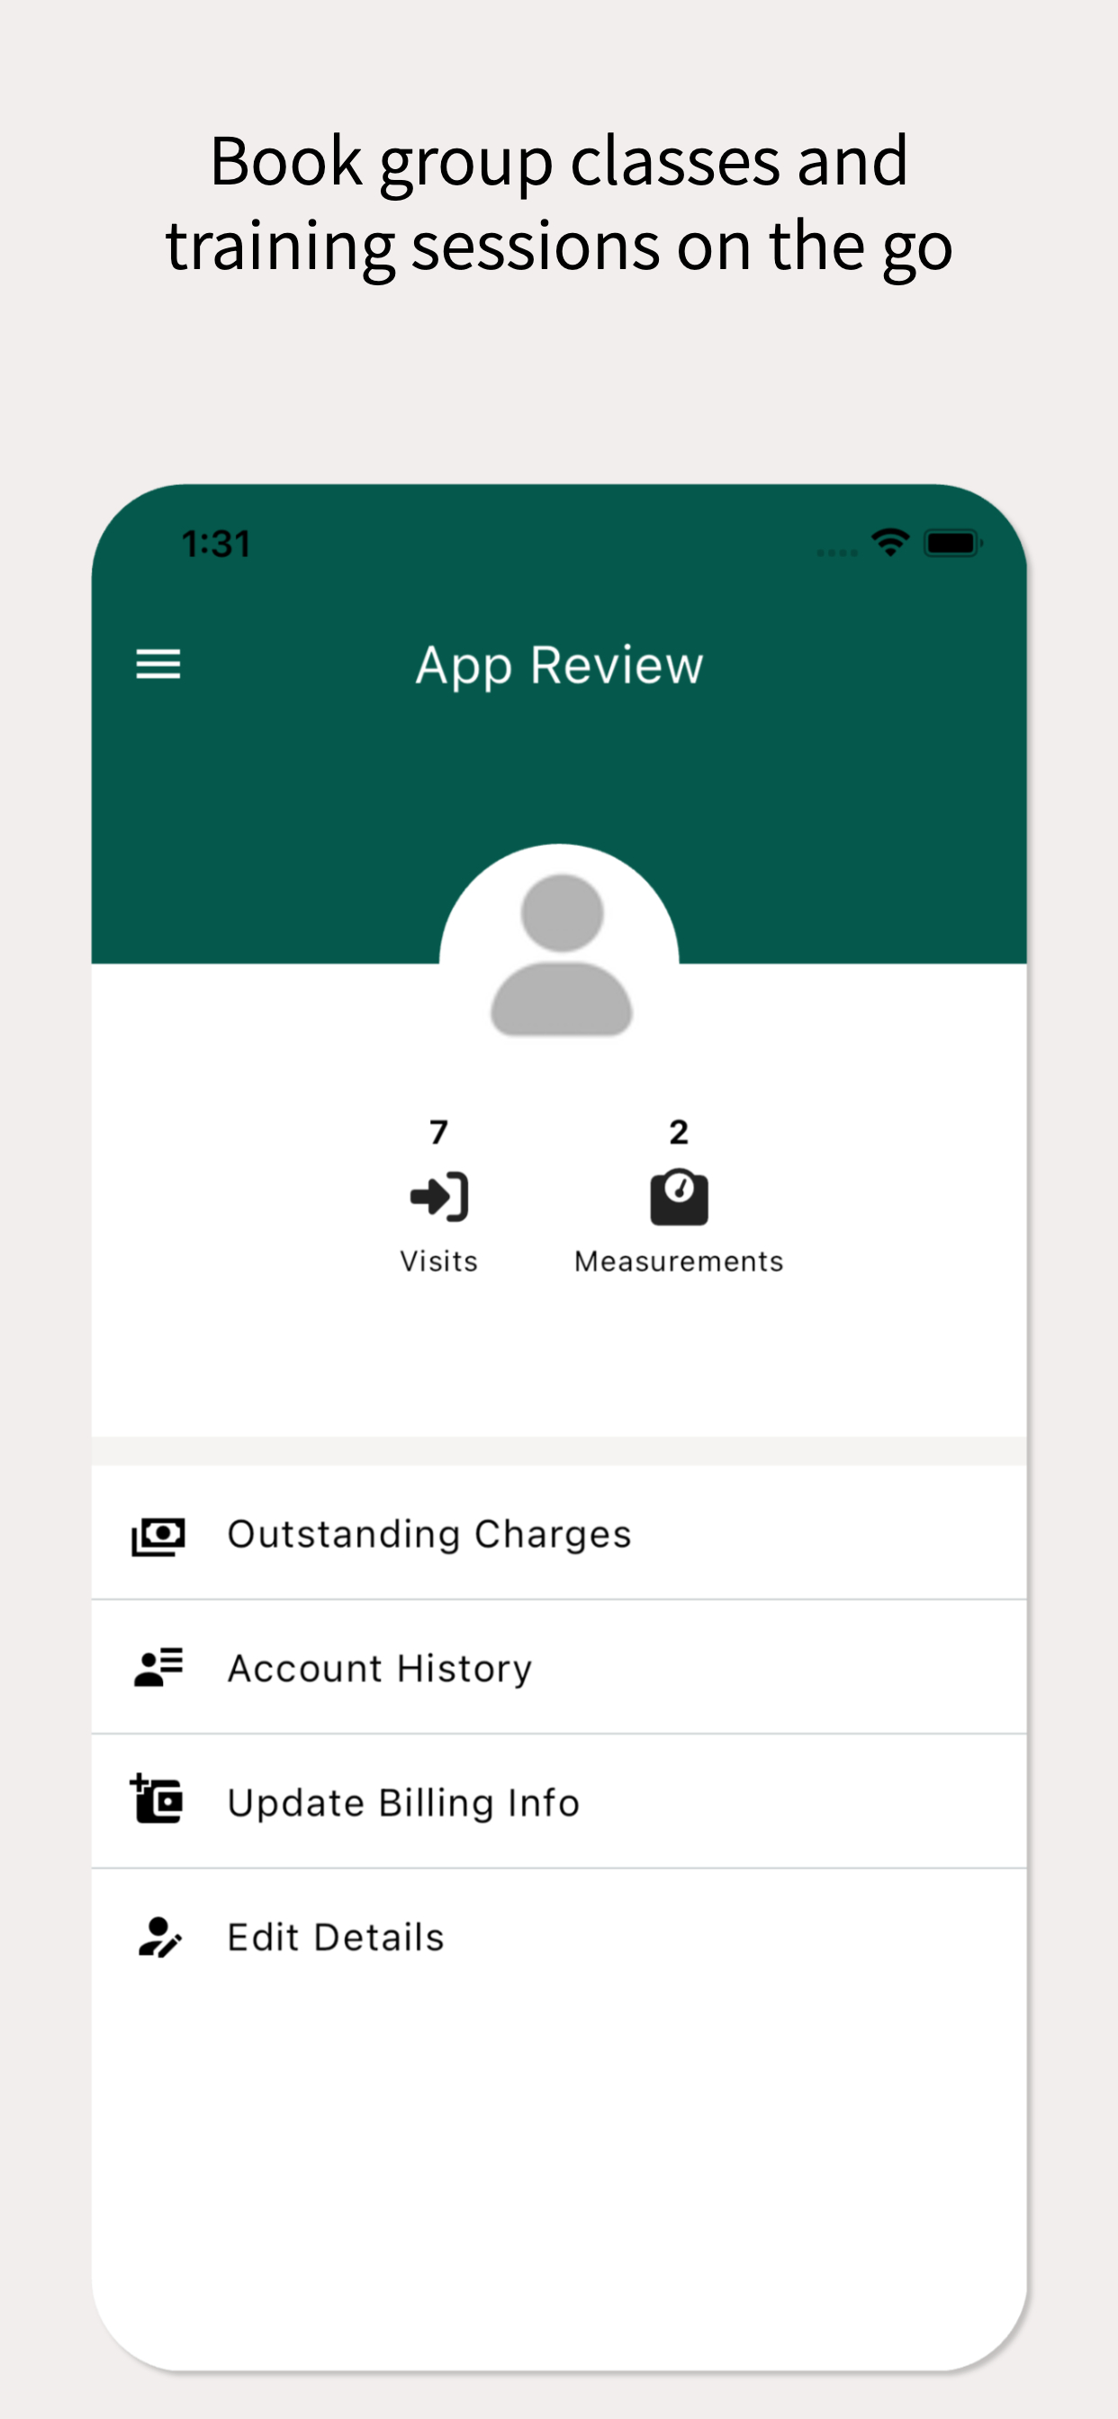Open Edit Details
This screenshot has width=1118, height=2419.
(x=559, y=1937)
